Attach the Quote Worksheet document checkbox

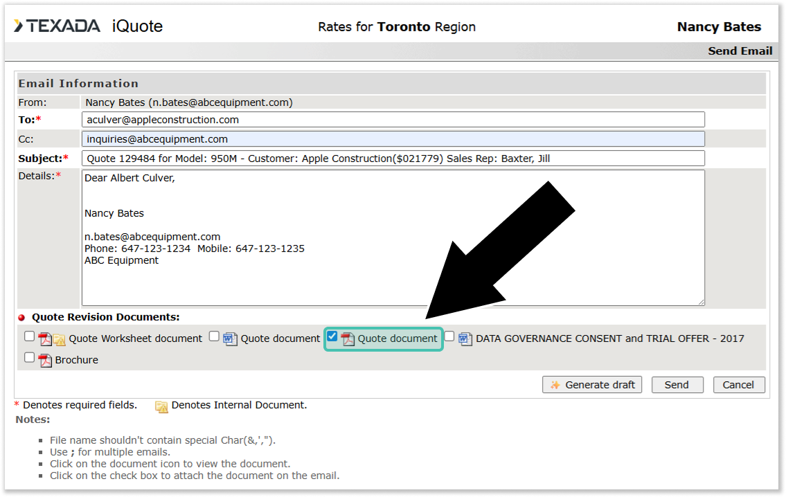click(29, 336)
